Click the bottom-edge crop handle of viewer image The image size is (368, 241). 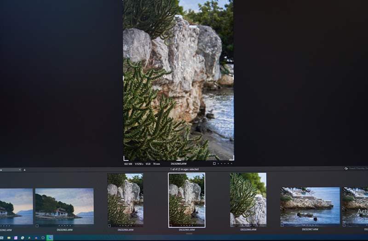178,160
